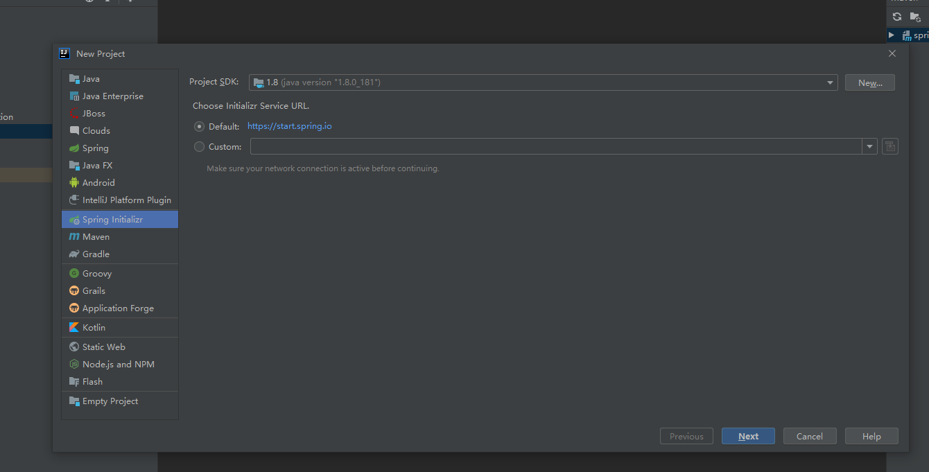
Task: Select the Gradle project type
Action: coord(119,254)
